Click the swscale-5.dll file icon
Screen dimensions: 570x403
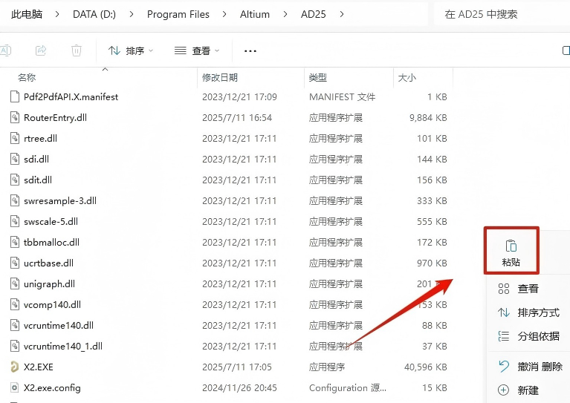click(15, 221)
